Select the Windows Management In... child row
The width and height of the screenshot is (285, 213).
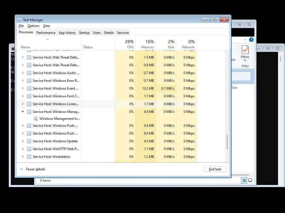(x=60, y=119)
